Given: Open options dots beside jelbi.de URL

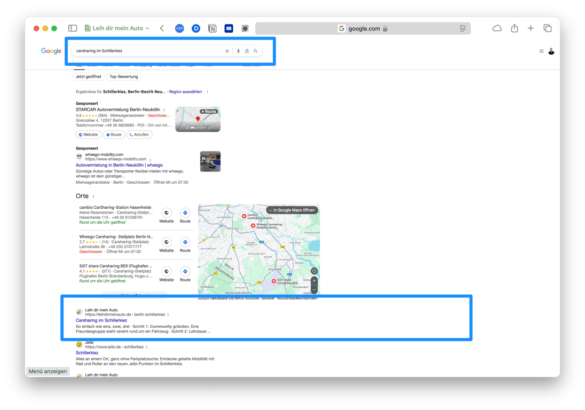Looking at the screenshot, I should (x=147, y=348).
